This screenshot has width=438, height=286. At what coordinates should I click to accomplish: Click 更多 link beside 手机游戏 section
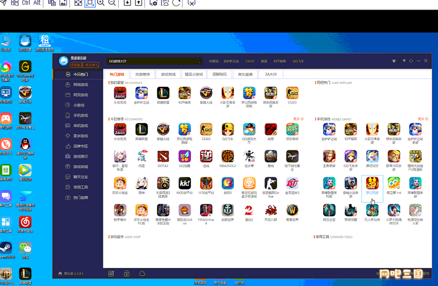pos(423,119)
